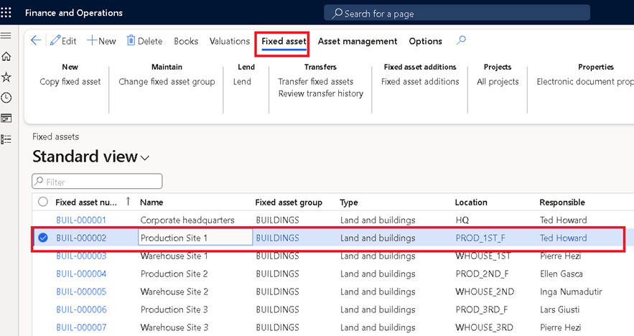
Task: Open Workspaces icon in sidebar
Action: point(6,118)
